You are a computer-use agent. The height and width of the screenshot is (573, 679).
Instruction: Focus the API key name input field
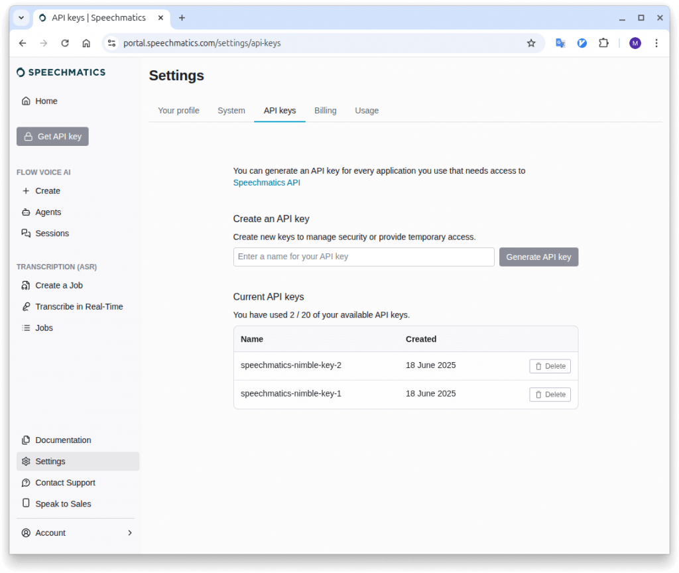coord(363,257)
